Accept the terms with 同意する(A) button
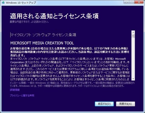Screen dimensions: 145x113 click(x=125, y=104)
